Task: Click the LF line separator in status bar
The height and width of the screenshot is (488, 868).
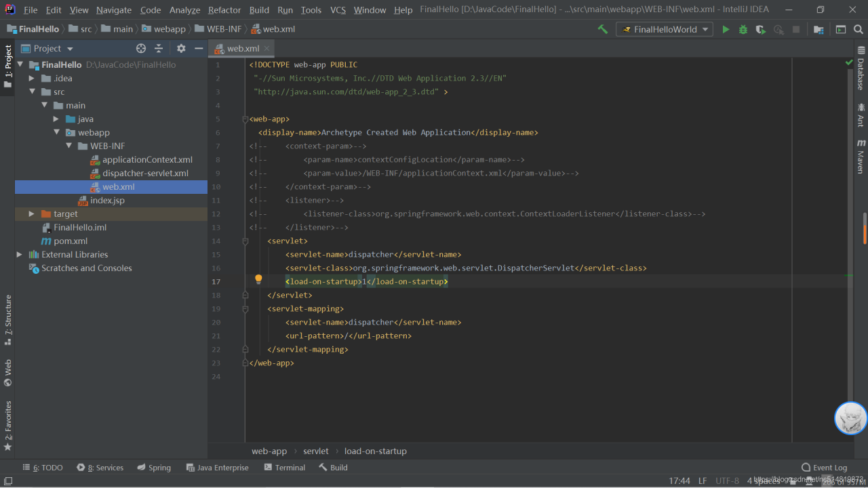Action: tap(703, 481)
